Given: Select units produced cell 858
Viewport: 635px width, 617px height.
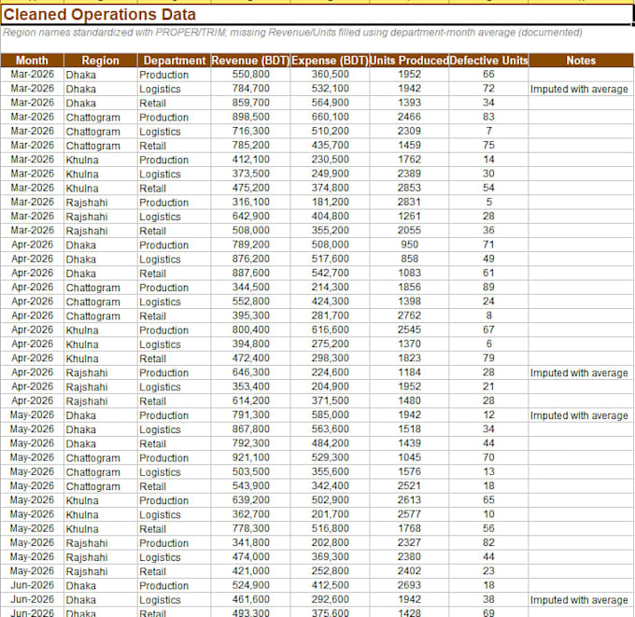Looking at the screenshot, I should point(409,259).
